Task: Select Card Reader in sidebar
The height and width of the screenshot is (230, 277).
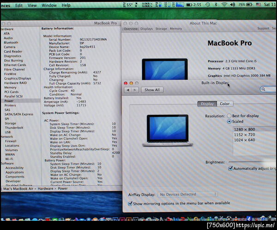Action: [x=13, y=52]
